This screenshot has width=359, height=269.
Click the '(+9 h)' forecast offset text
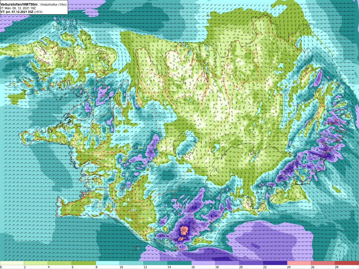click(38, 12)
